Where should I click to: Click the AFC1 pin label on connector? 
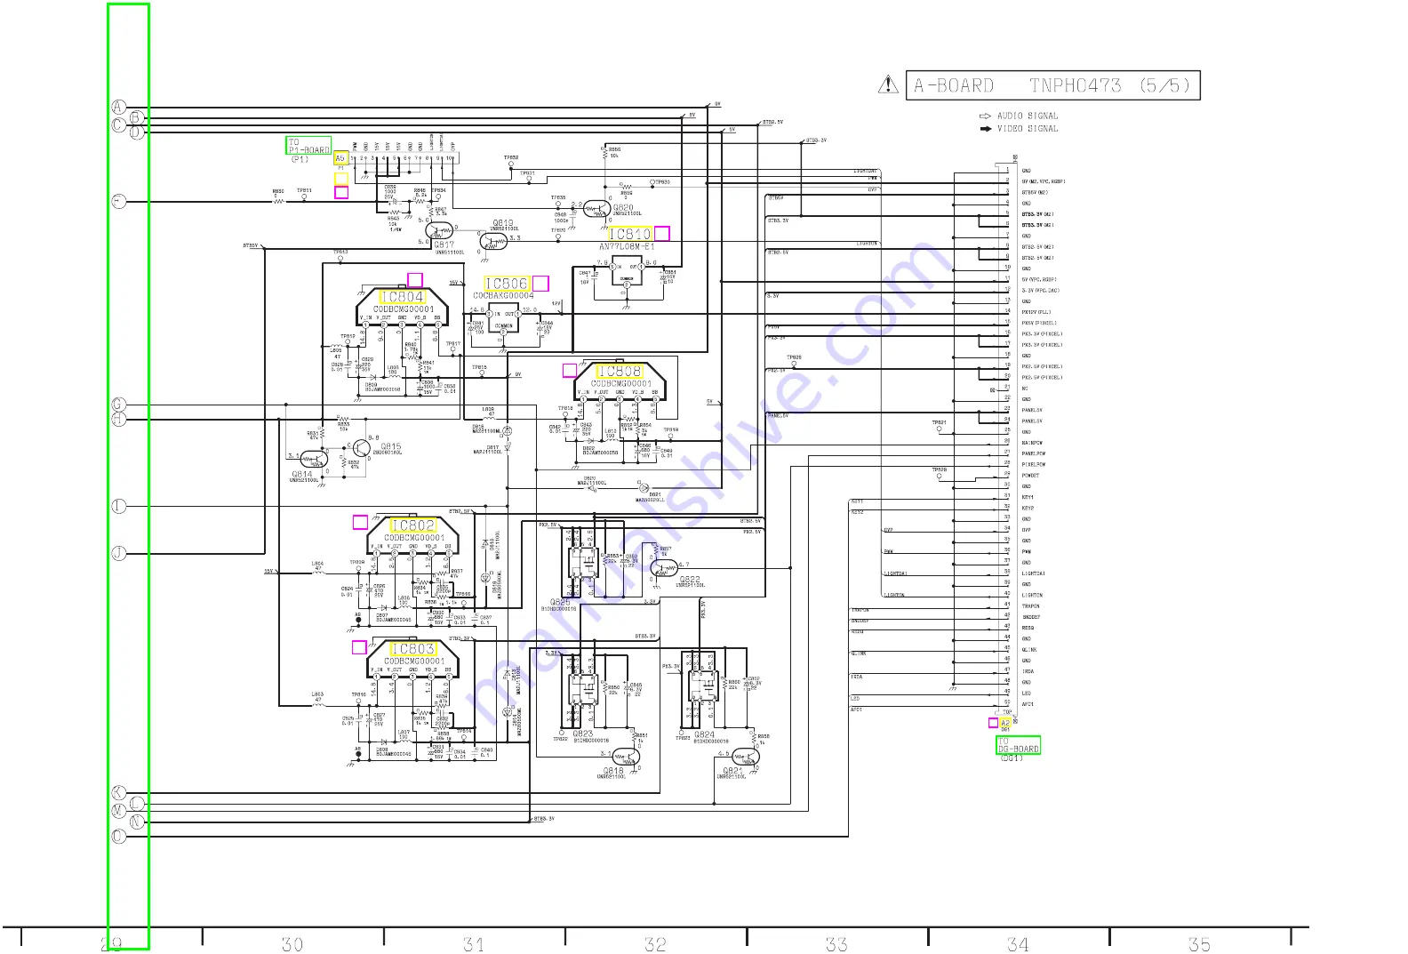tap(1028, 704)
